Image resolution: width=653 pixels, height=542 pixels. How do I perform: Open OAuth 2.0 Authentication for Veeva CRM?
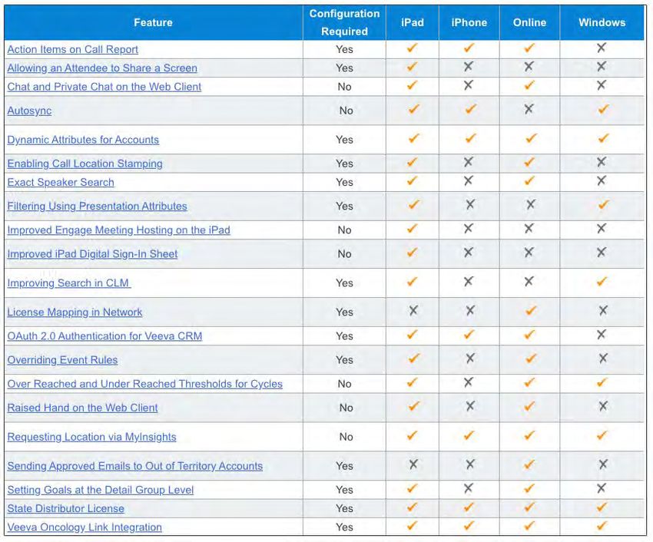click(104, 335)
